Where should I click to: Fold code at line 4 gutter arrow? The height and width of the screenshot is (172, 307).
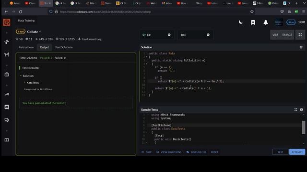146,64
